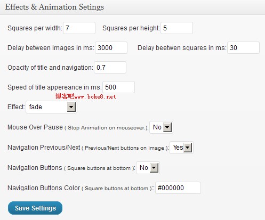This screenshot has height=220, width=265.
Task: Open the Navigation Buttons dropdown
Action: click(148, 168)
